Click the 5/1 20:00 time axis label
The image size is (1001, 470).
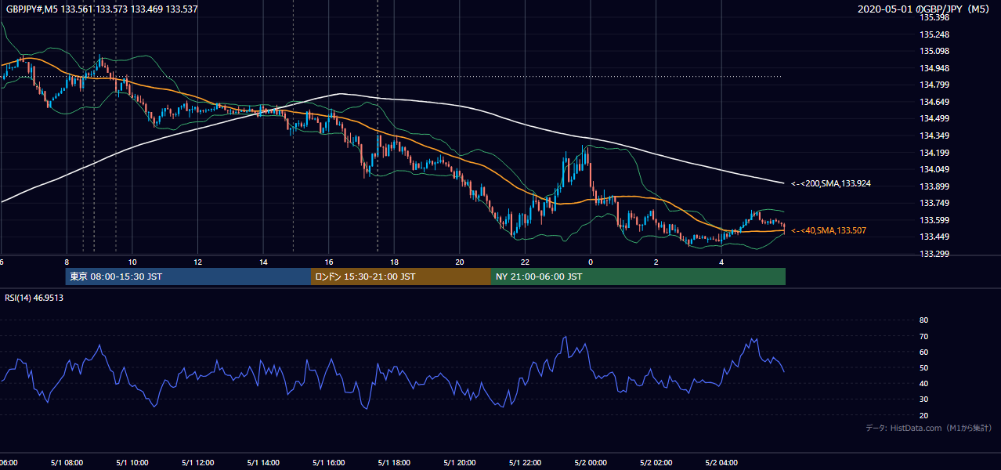[x=460, y=463]
